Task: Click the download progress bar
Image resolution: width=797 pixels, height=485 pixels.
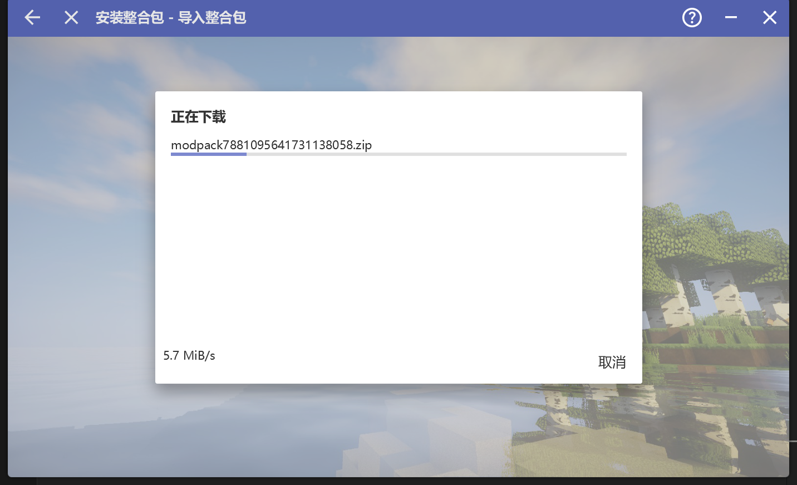Action: click(398, 154)
